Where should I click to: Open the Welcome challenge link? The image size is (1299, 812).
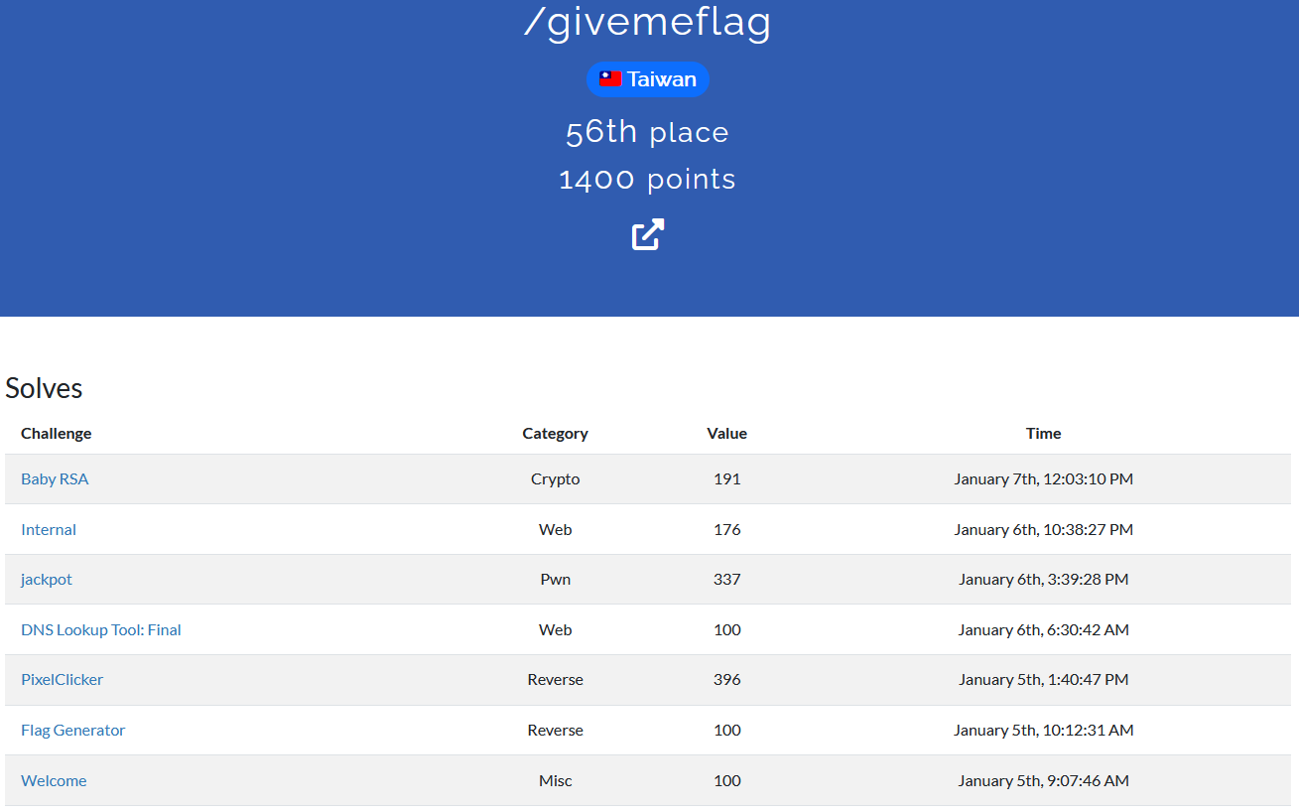tap(54, 780)
